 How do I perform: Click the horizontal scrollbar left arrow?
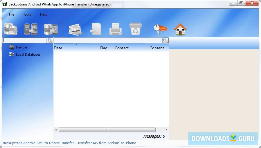(56, 130)
